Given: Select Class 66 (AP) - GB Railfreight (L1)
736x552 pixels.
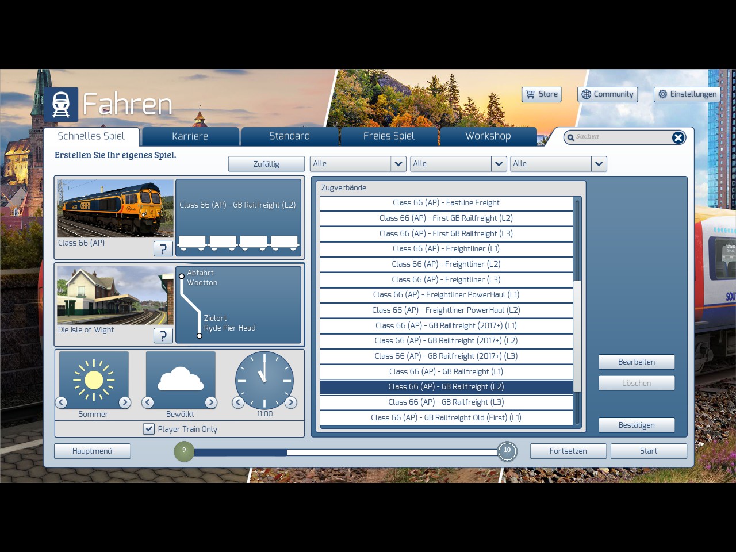Looking at the screenshot, I should tap(446, 371).
